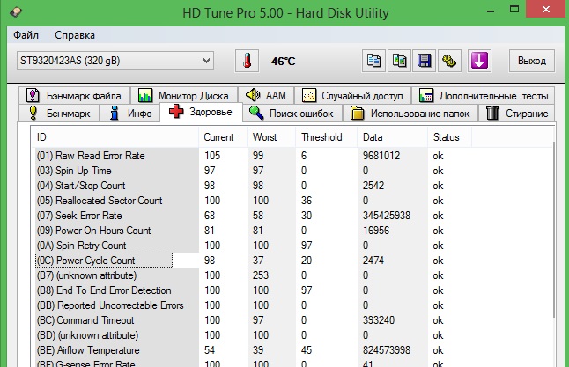Switch to the Стирание erase tab
The height and width of the screenshot is (367, 569).
coord(517,114)
